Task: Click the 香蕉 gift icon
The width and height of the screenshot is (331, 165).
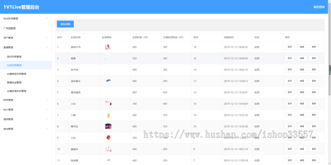Action: coord(106,58)
